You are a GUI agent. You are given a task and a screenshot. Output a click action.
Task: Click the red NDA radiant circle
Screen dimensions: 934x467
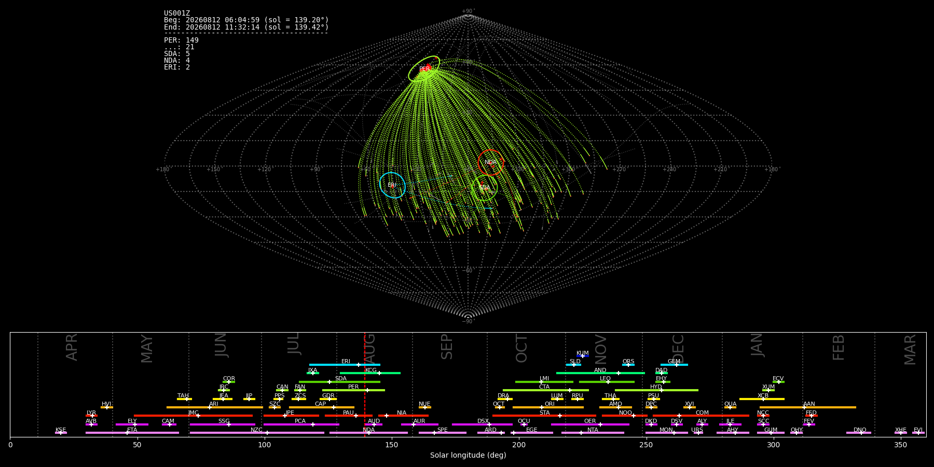pos(491,162)
